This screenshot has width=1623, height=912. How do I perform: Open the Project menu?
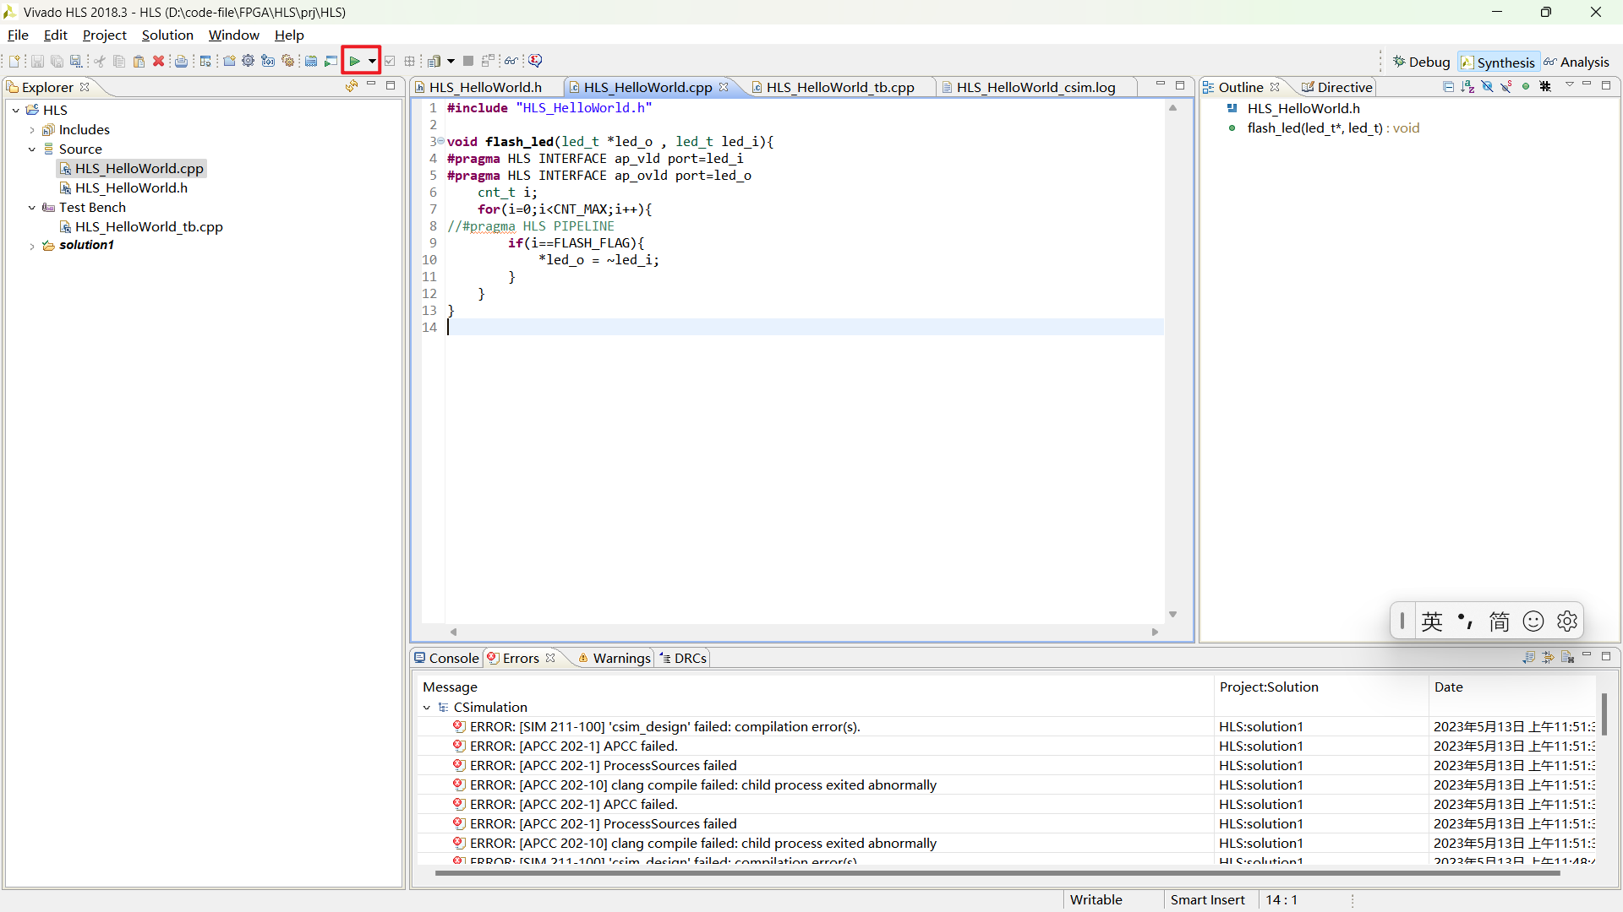click(104, 35)
